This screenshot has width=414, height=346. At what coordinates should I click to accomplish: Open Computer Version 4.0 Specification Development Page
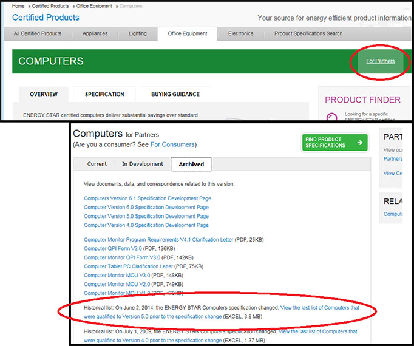coord(146,225)
